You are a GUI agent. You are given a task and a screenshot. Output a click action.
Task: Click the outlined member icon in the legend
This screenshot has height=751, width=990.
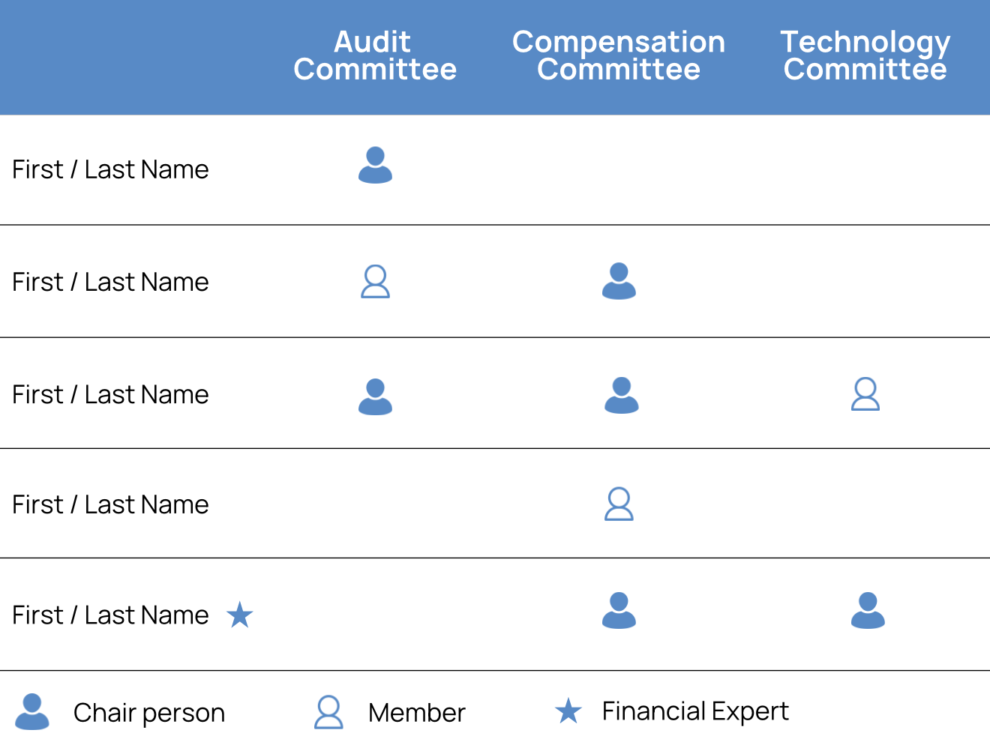(x=328, y=713)
